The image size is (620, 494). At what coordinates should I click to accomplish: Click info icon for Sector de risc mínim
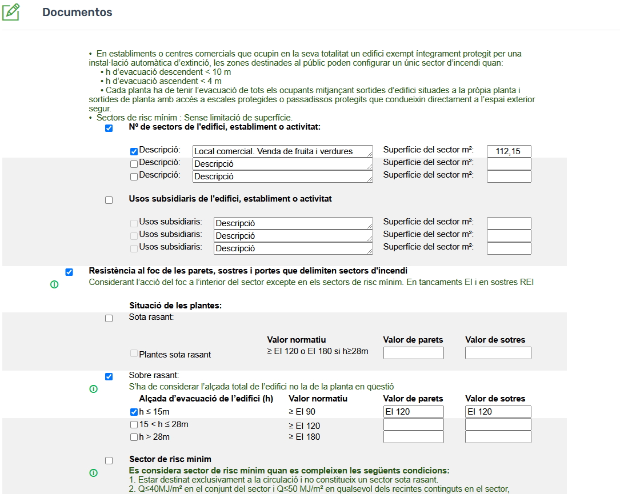pos(94,473)
